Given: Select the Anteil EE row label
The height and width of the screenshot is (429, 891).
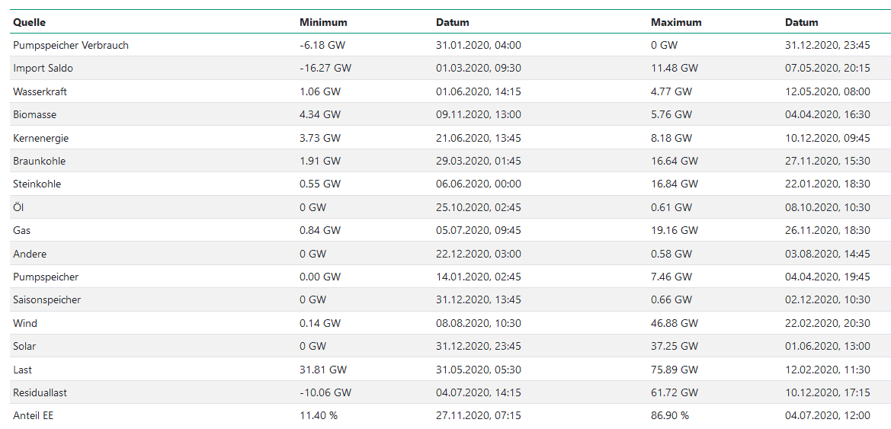Looking at the screenshot, I should [33, 415].
